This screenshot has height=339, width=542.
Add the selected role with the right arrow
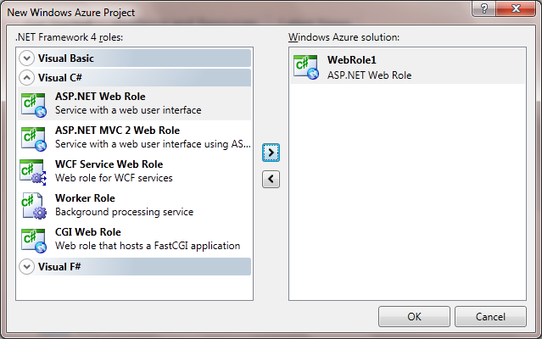[271, 153]
